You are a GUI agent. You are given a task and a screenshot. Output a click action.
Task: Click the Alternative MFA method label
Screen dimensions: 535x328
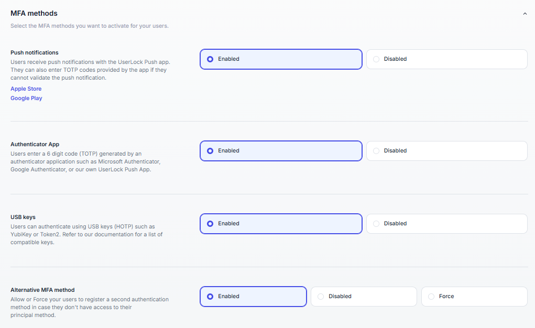(x=42, y=290)
